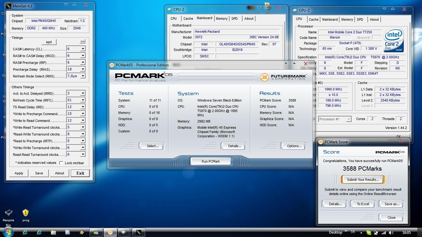Click the Intel Core 2 Duo logo

pyautogui.click(x=394, y=40)
